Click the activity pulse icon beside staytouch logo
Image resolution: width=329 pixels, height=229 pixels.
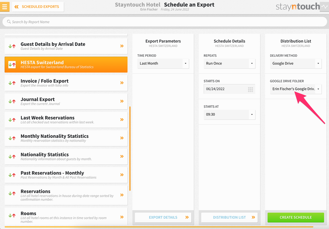click(324, 7)
